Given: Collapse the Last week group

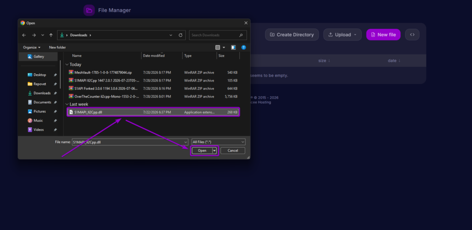Looking at the screenshot, I should pyautogui.click(x=67, y=104).
